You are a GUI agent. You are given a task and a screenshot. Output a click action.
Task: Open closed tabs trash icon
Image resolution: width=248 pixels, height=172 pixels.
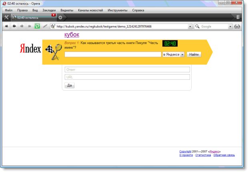pyautogui.click(x=238, y=17)
